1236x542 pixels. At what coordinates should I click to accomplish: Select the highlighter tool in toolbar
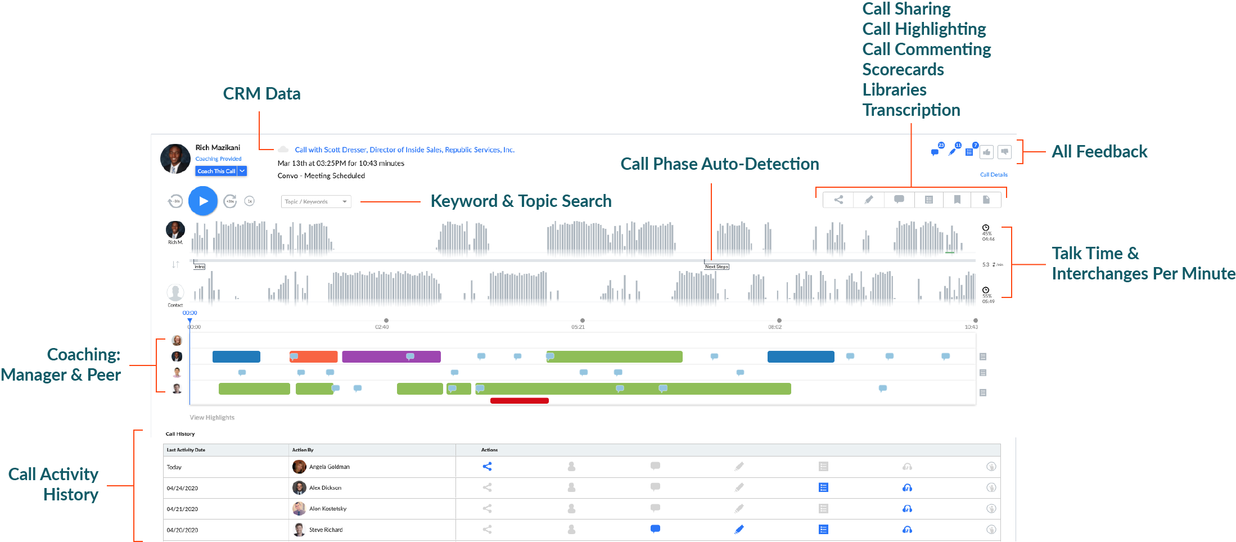pos(869,200)
